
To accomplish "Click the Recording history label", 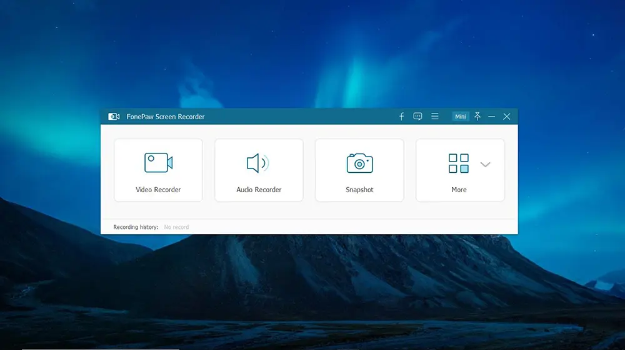I will [136, 227].
